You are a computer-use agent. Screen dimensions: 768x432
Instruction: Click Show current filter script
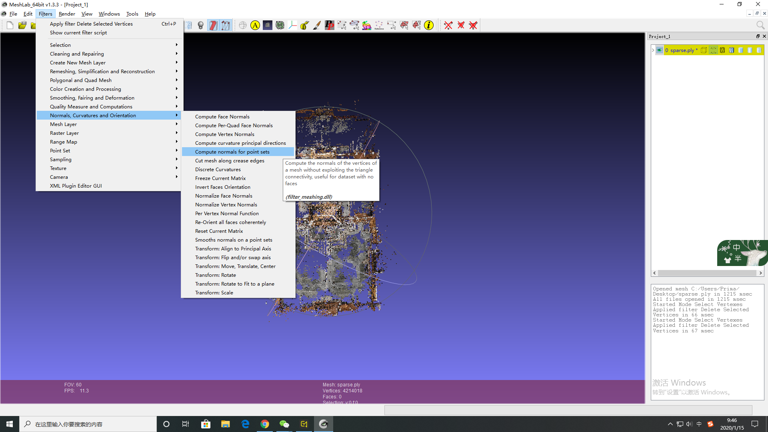(78, 33)
